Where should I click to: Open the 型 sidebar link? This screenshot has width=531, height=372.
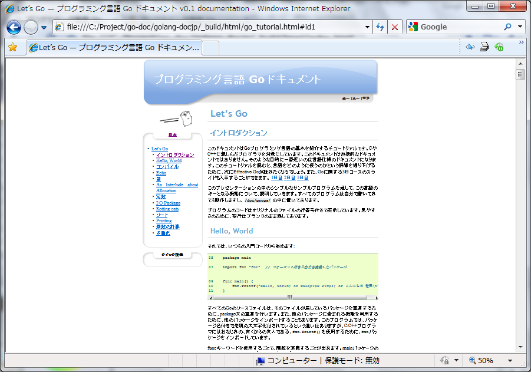(159, 179)
